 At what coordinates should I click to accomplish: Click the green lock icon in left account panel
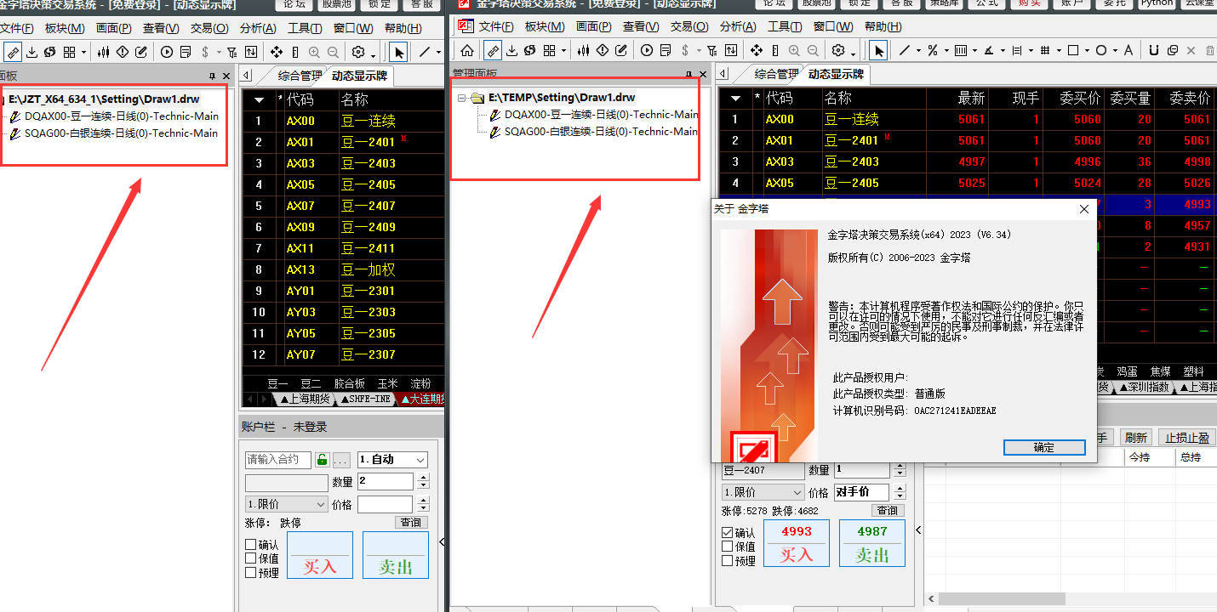322,460
